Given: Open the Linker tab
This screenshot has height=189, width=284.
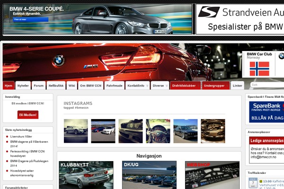Looking at the screenshot, I should pyautogui.click(x=238, y=86).
